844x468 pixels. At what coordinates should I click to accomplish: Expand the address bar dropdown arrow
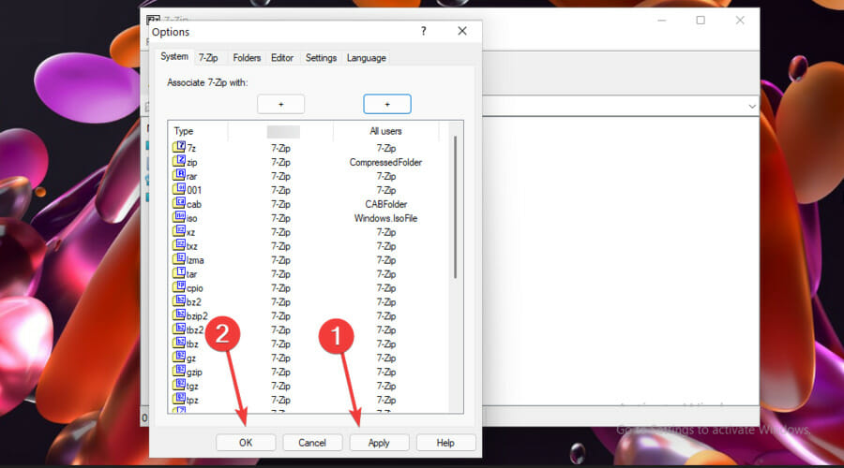[752, 107]
